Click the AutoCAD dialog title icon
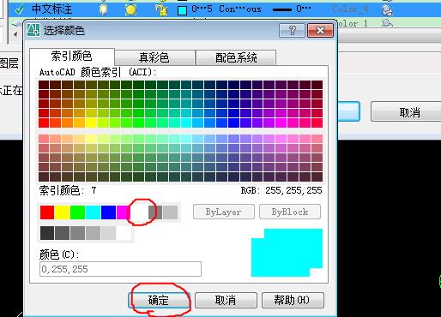 point(33,30)
